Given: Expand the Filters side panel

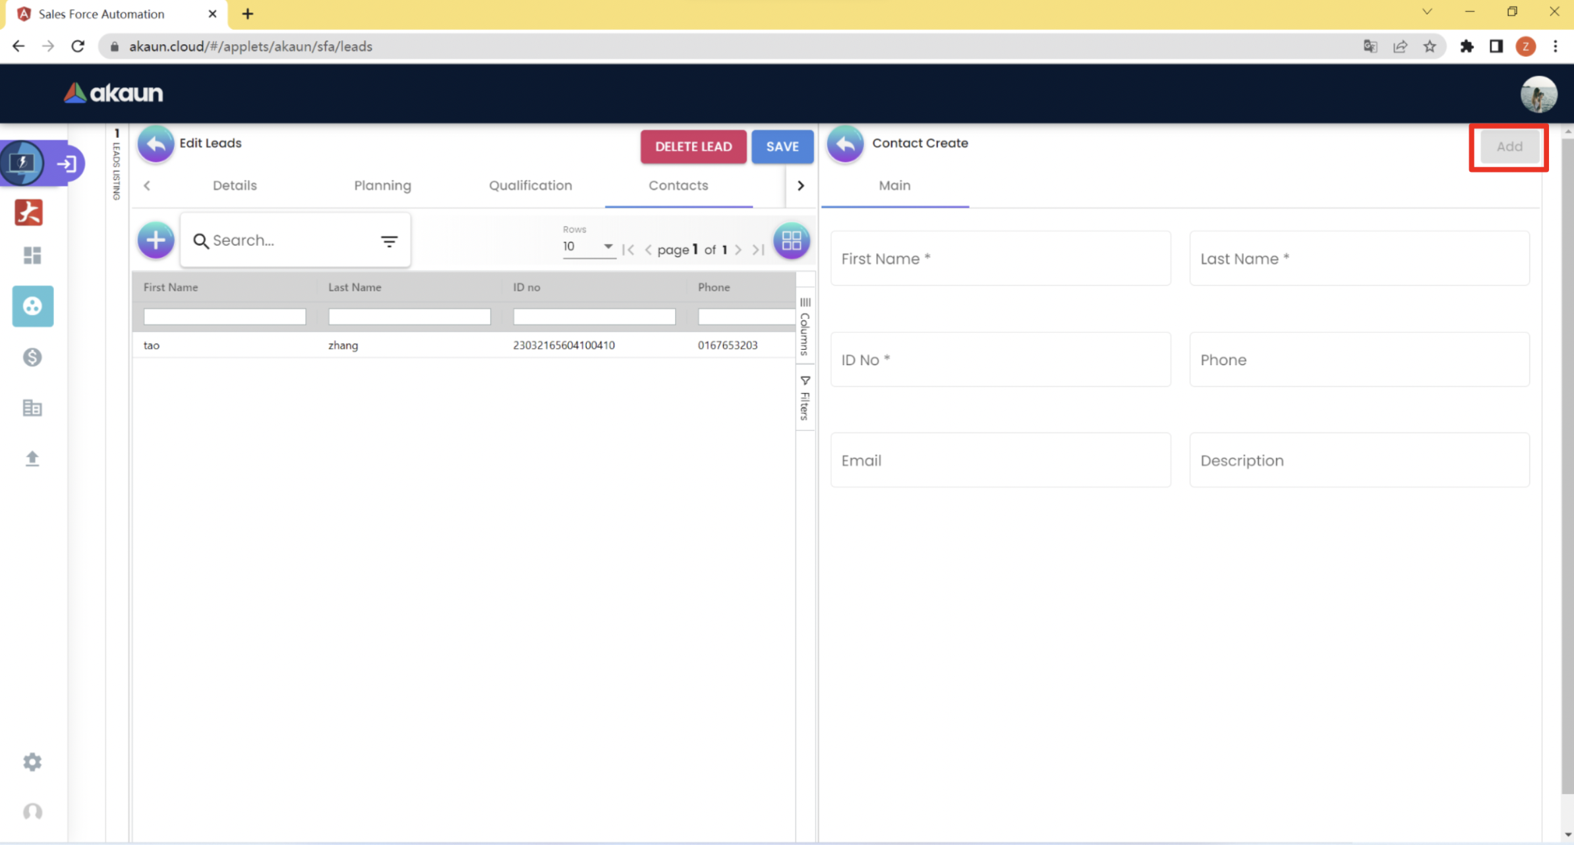Looking at the screenshot, I should (805, 397).
